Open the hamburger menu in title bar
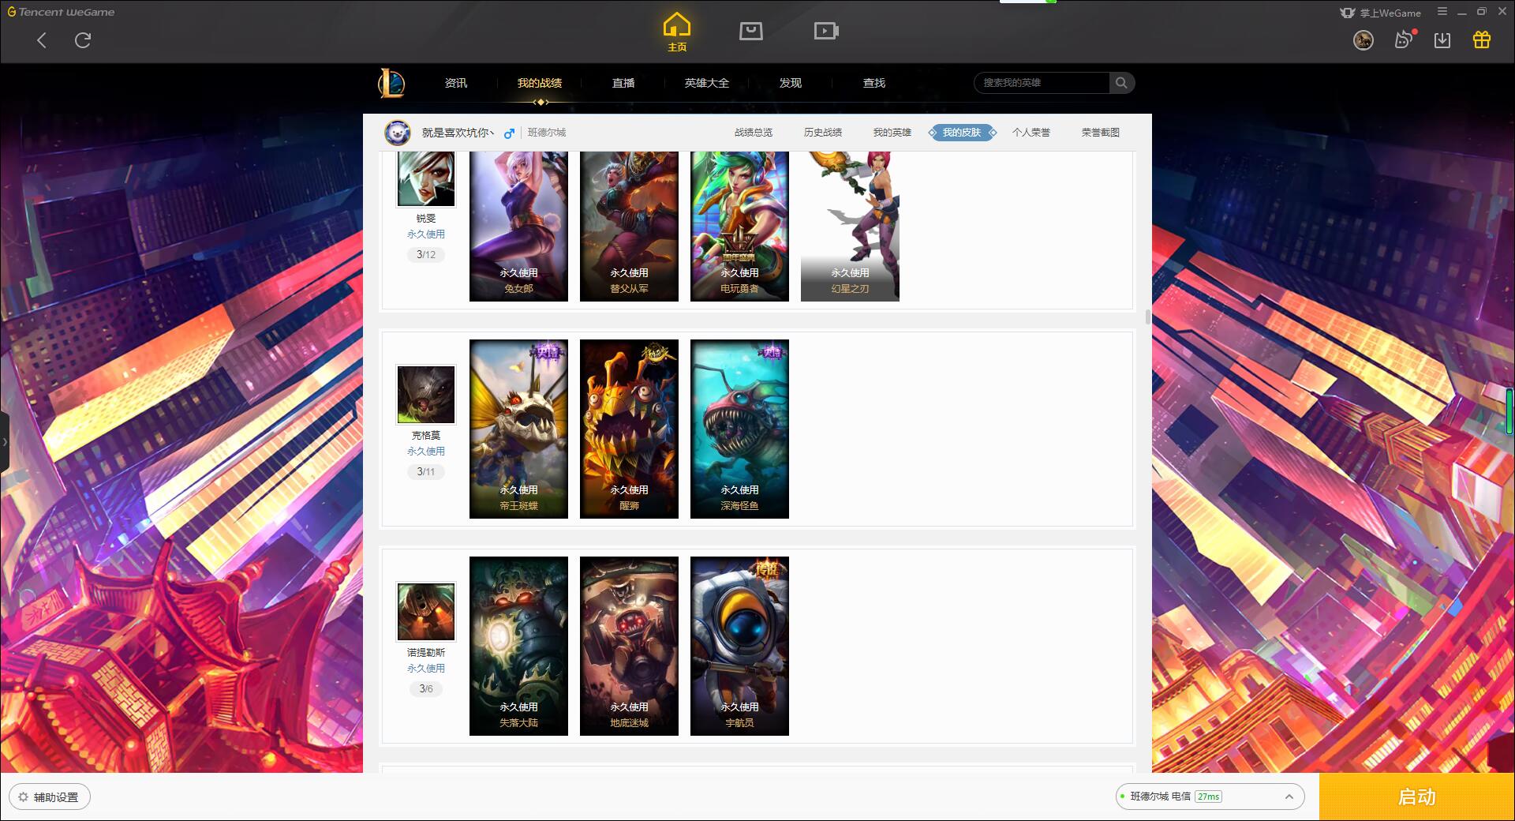The height and width of the screenshot is (821, 1515). coord(1442,12)
